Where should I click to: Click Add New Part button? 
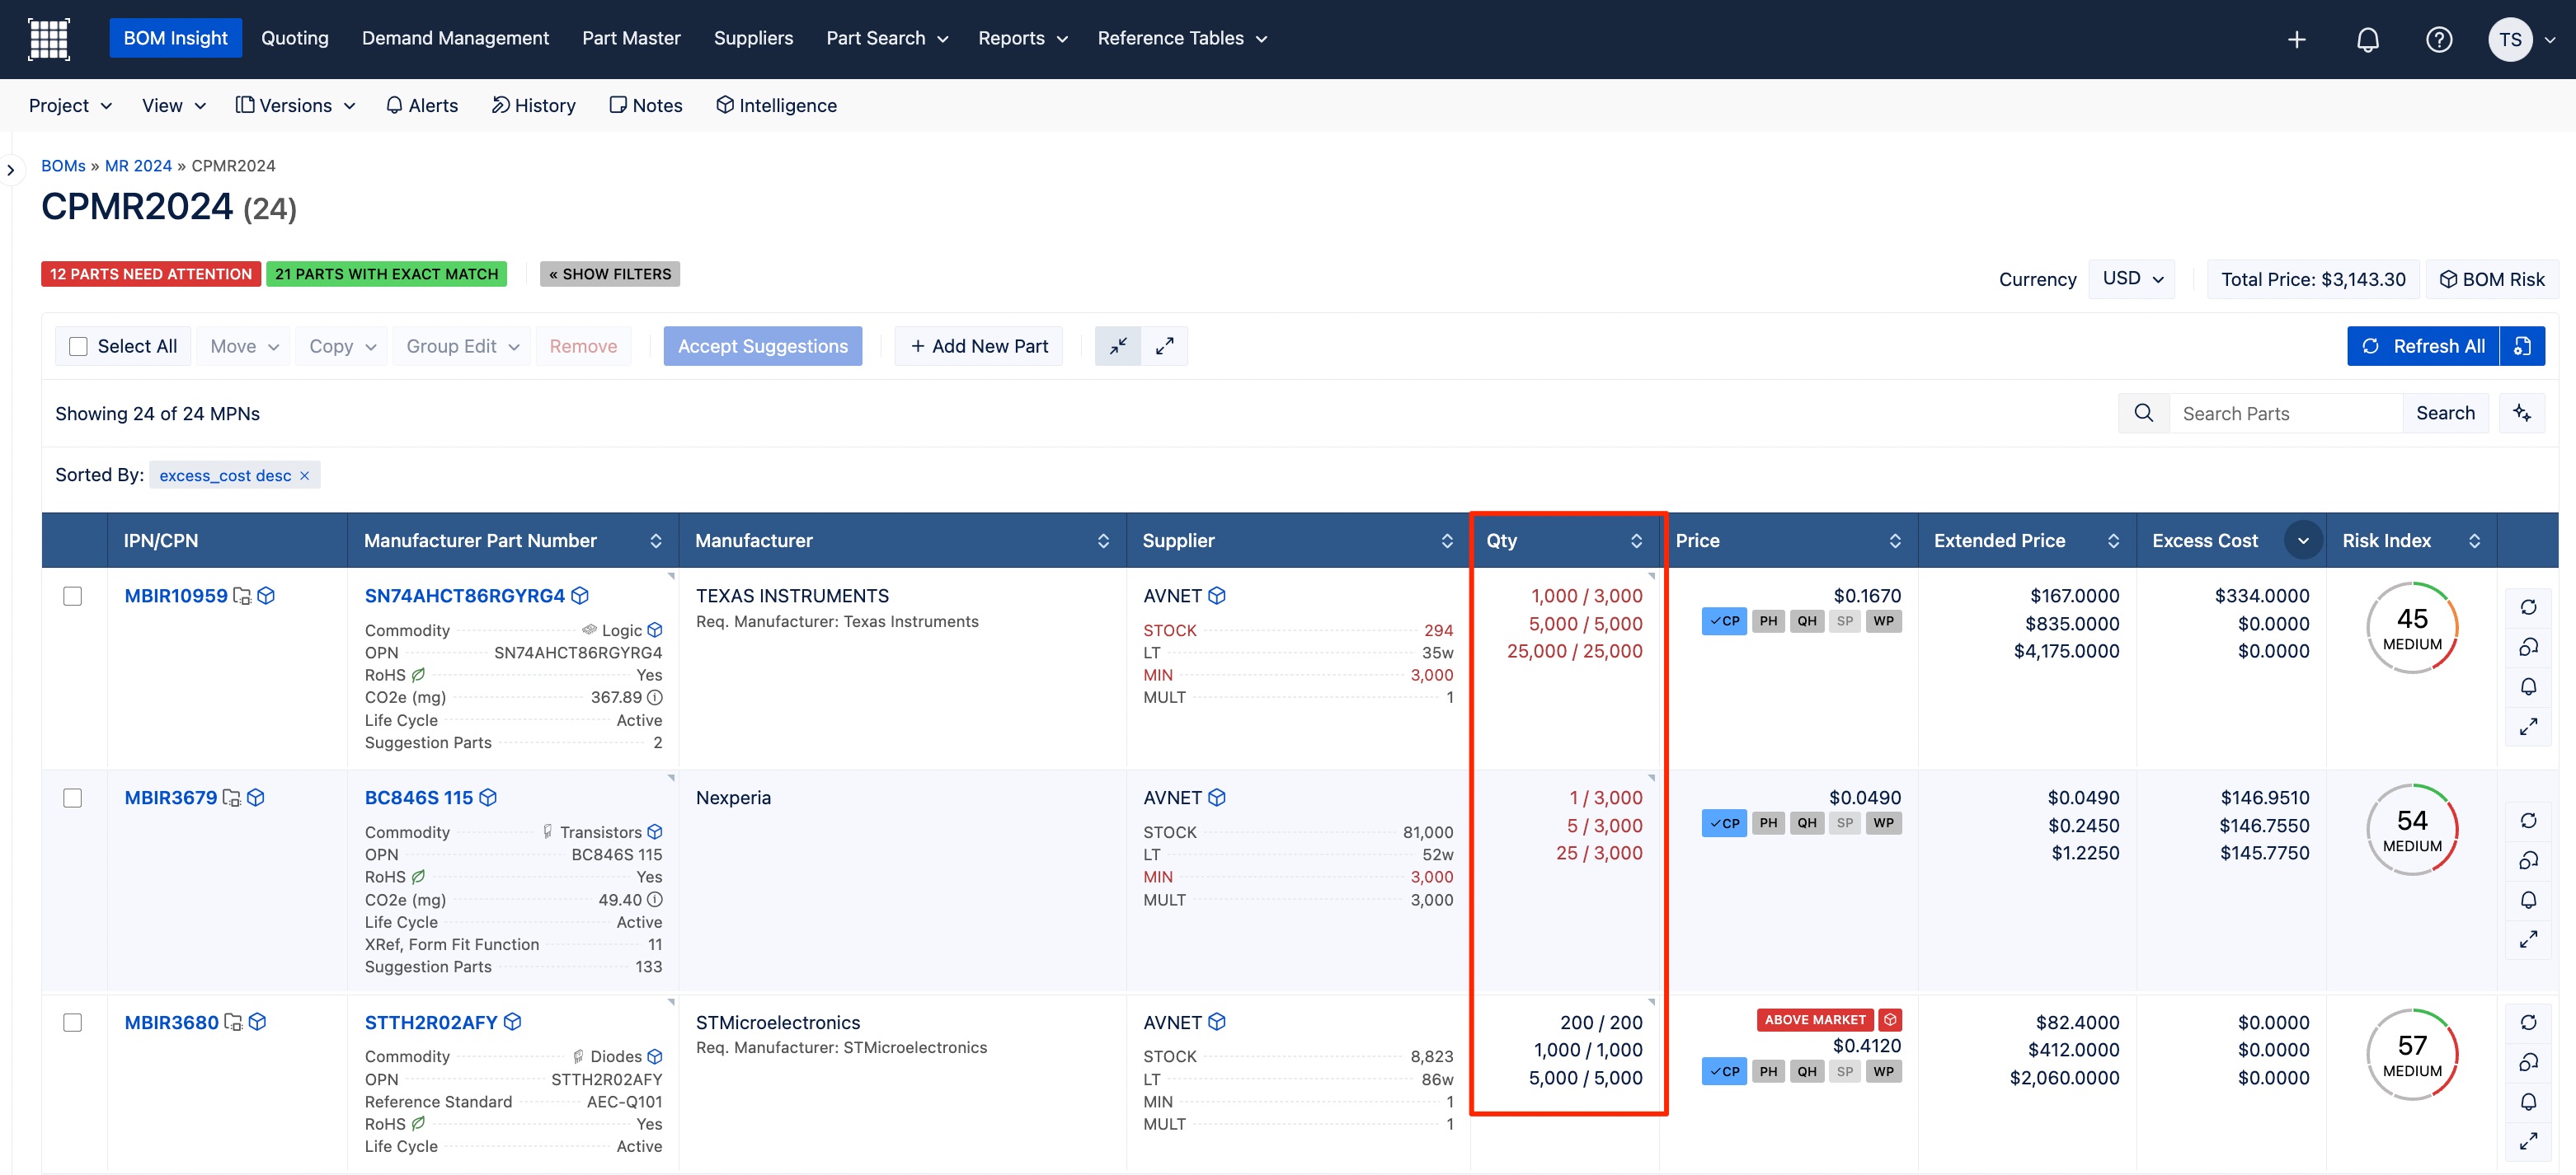tap(979, 346)
